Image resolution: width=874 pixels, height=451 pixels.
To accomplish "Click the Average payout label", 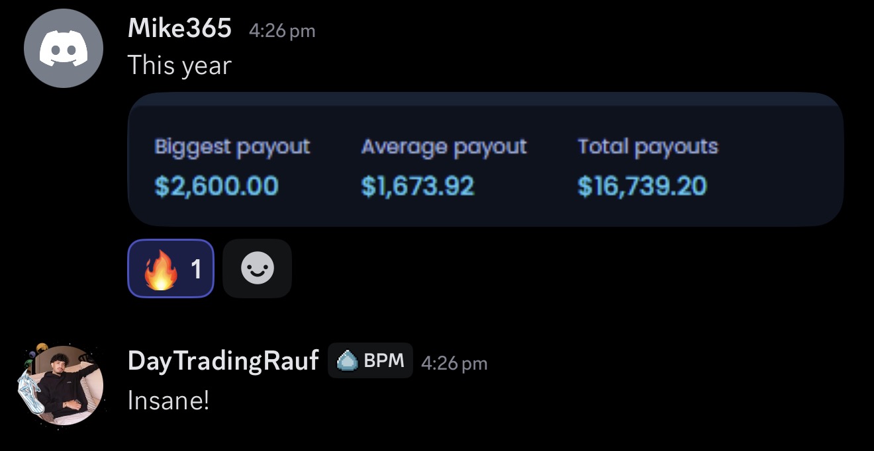I will tap(444, 147).
